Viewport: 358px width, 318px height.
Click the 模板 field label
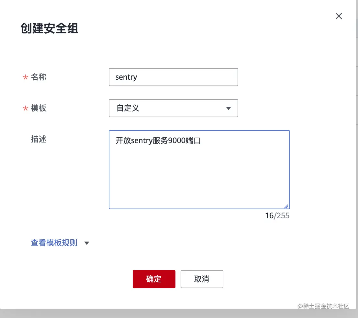[x=38, y=108]
